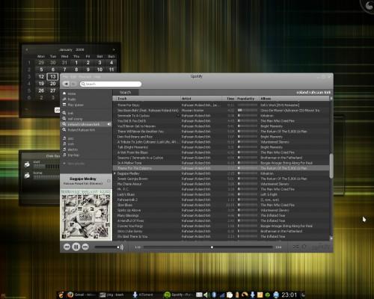
Task: Open the Play queue sidebar item
Action: tap(86, 105)
